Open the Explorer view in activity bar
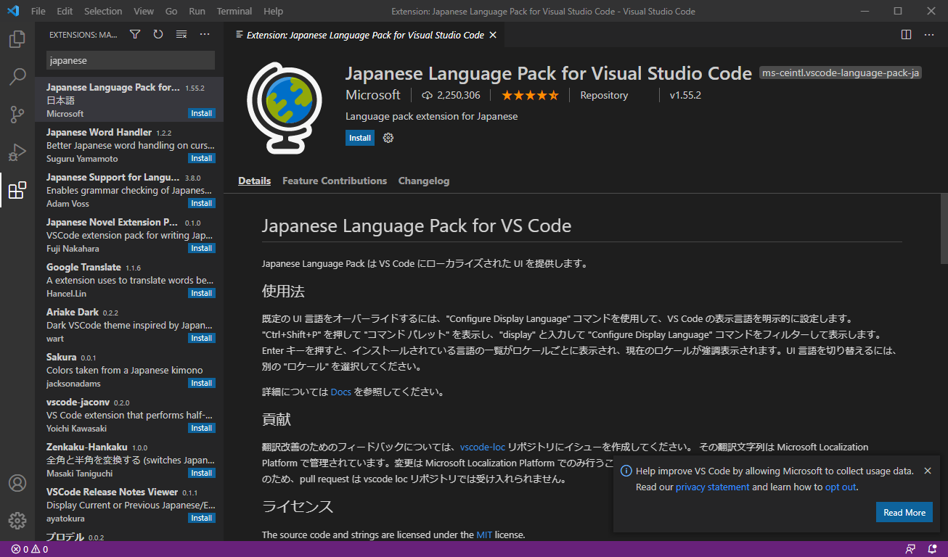This screenshot has height=557, width=948. pos(17,39)
